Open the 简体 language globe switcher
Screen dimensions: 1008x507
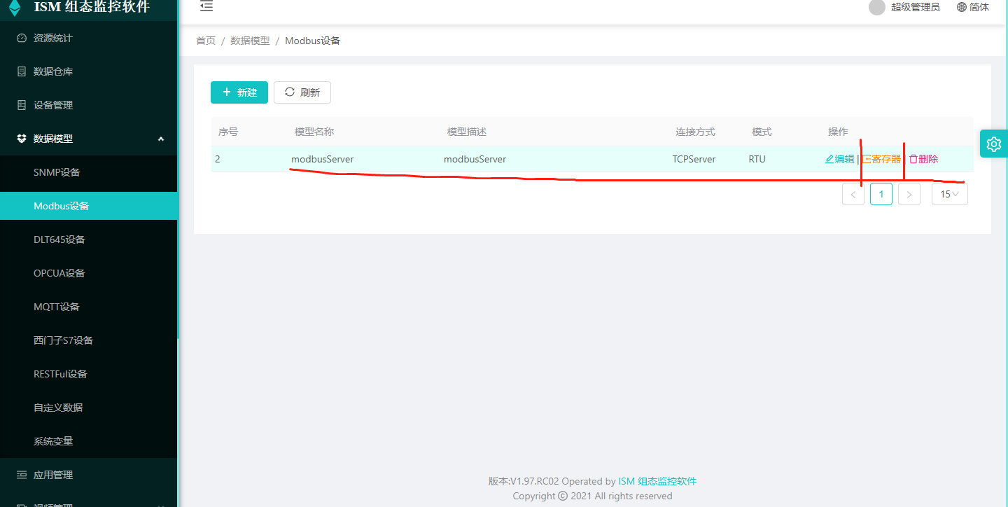(973, 7)
